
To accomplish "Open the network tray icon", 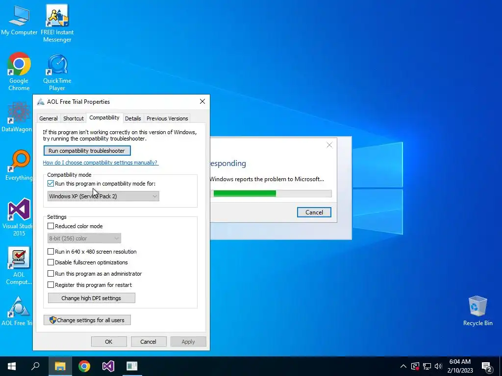I will 427,366.
